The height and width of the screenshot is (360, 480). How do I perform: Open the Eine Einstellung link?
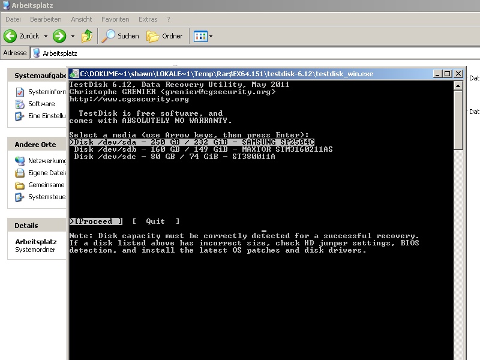point(47,116)
